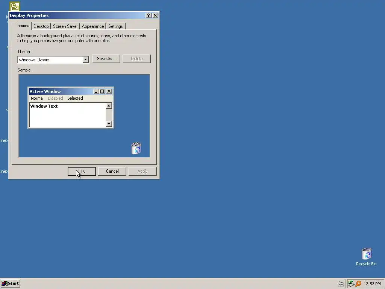Click the sample window's maximize button
Screen dimensions: 385x289
[102, 91]
